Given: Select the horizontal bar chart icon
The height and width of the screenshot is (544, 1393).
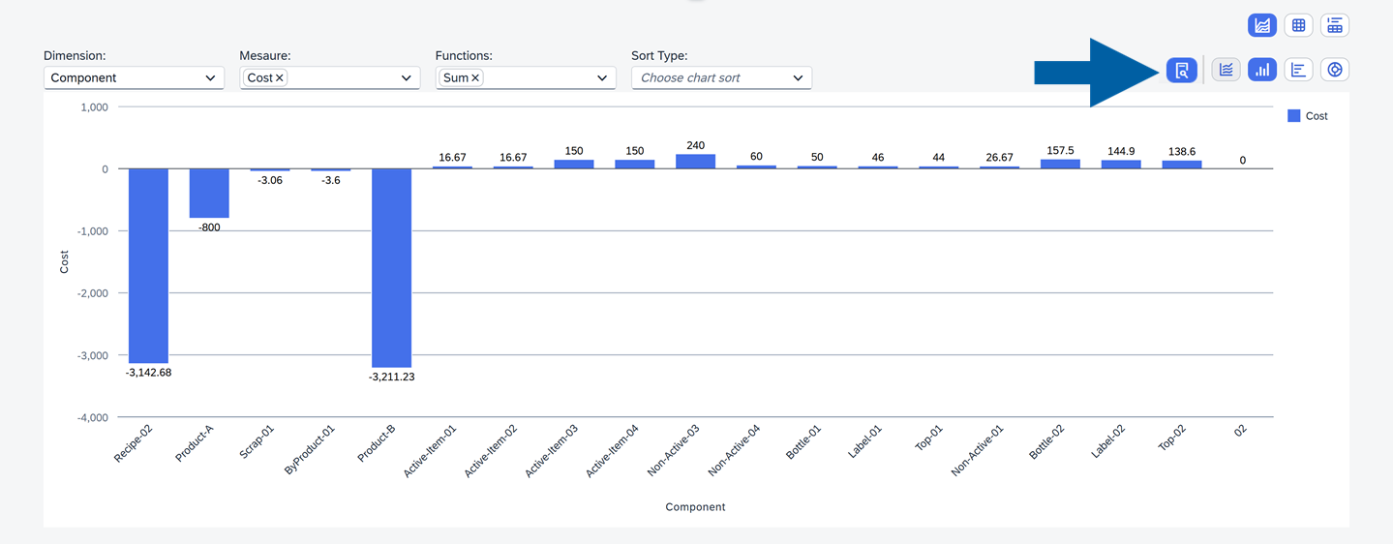Looking at the screenshot, I should 1298,70.
